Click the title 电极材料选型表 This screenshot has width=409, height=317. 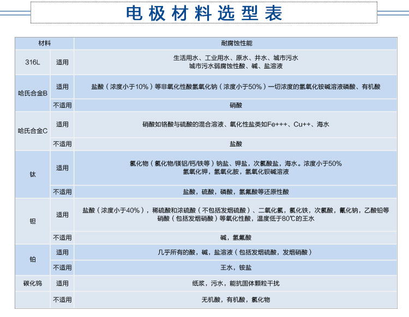204,13
